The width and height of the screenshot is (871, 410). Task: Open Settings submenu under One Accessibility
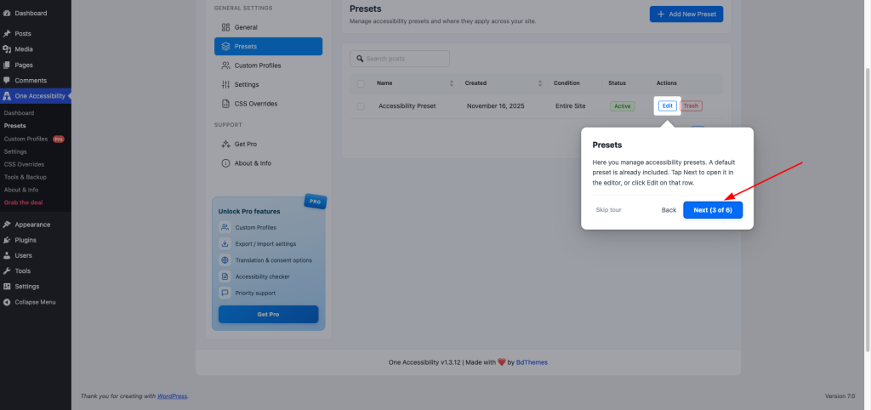(15, 151)
